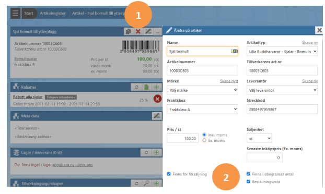Image resolution: width=325 pixels, height=194 pixels.
Task: Select Ex. moms radio button
Action: coord(204,140)
